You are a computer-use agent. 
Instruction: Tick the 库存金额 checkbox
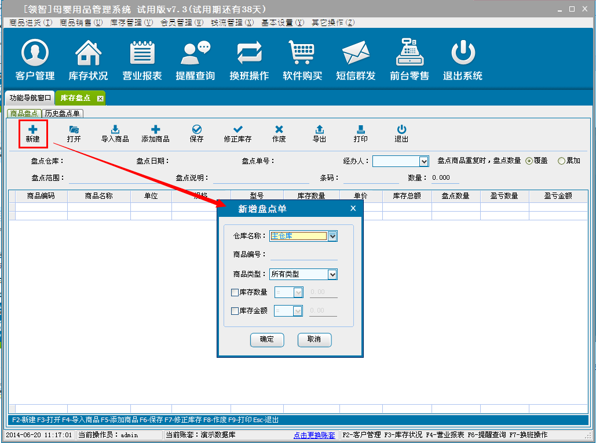coord(235,311)
